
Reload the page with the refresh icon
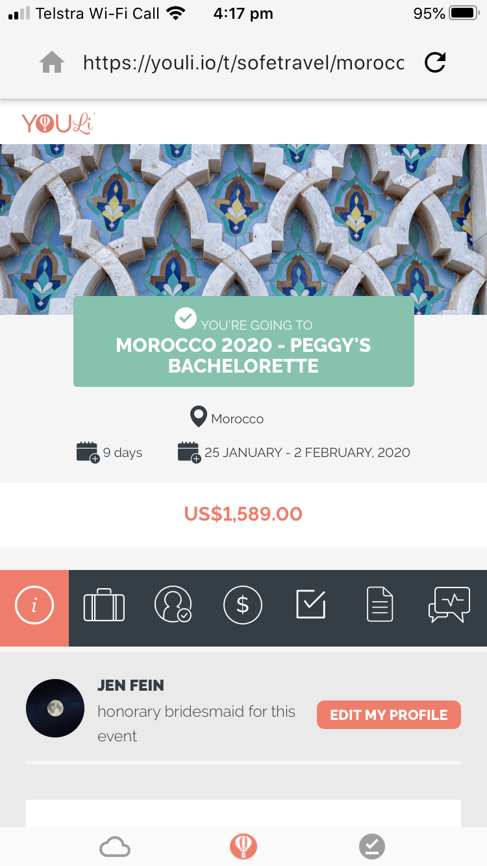coord(434,62)
